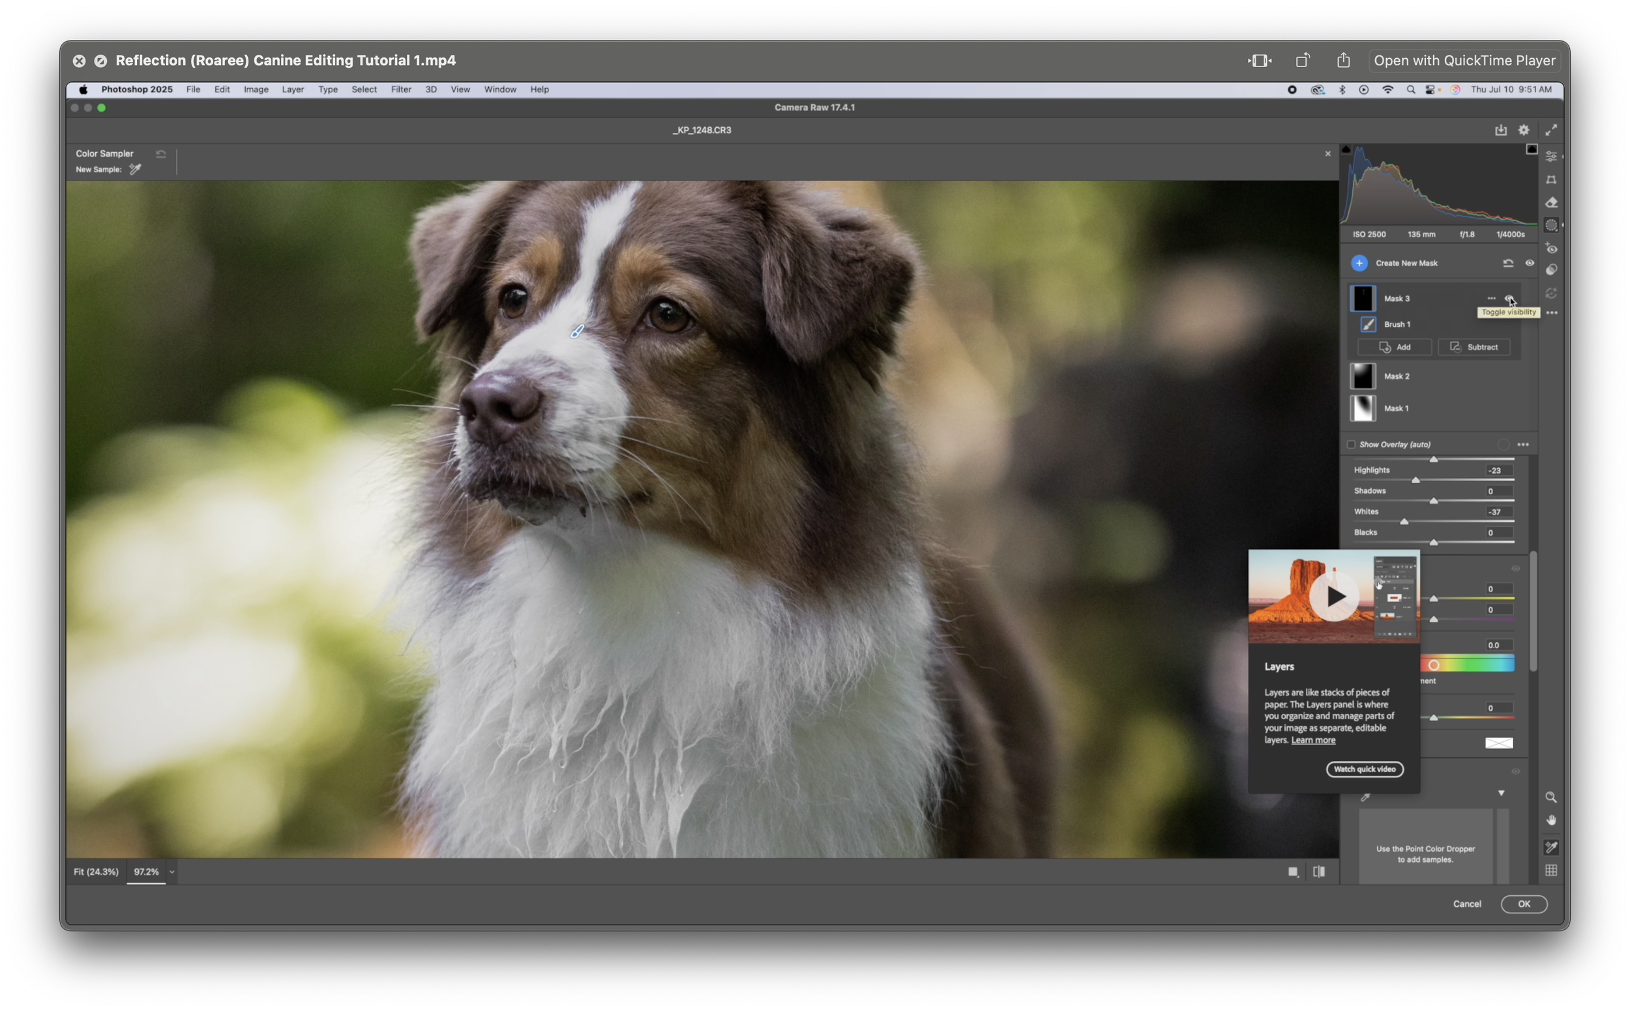This screenshot has width=1630, height=1010.
Task: Open the Filter menu
Action: tap(401, 89)
